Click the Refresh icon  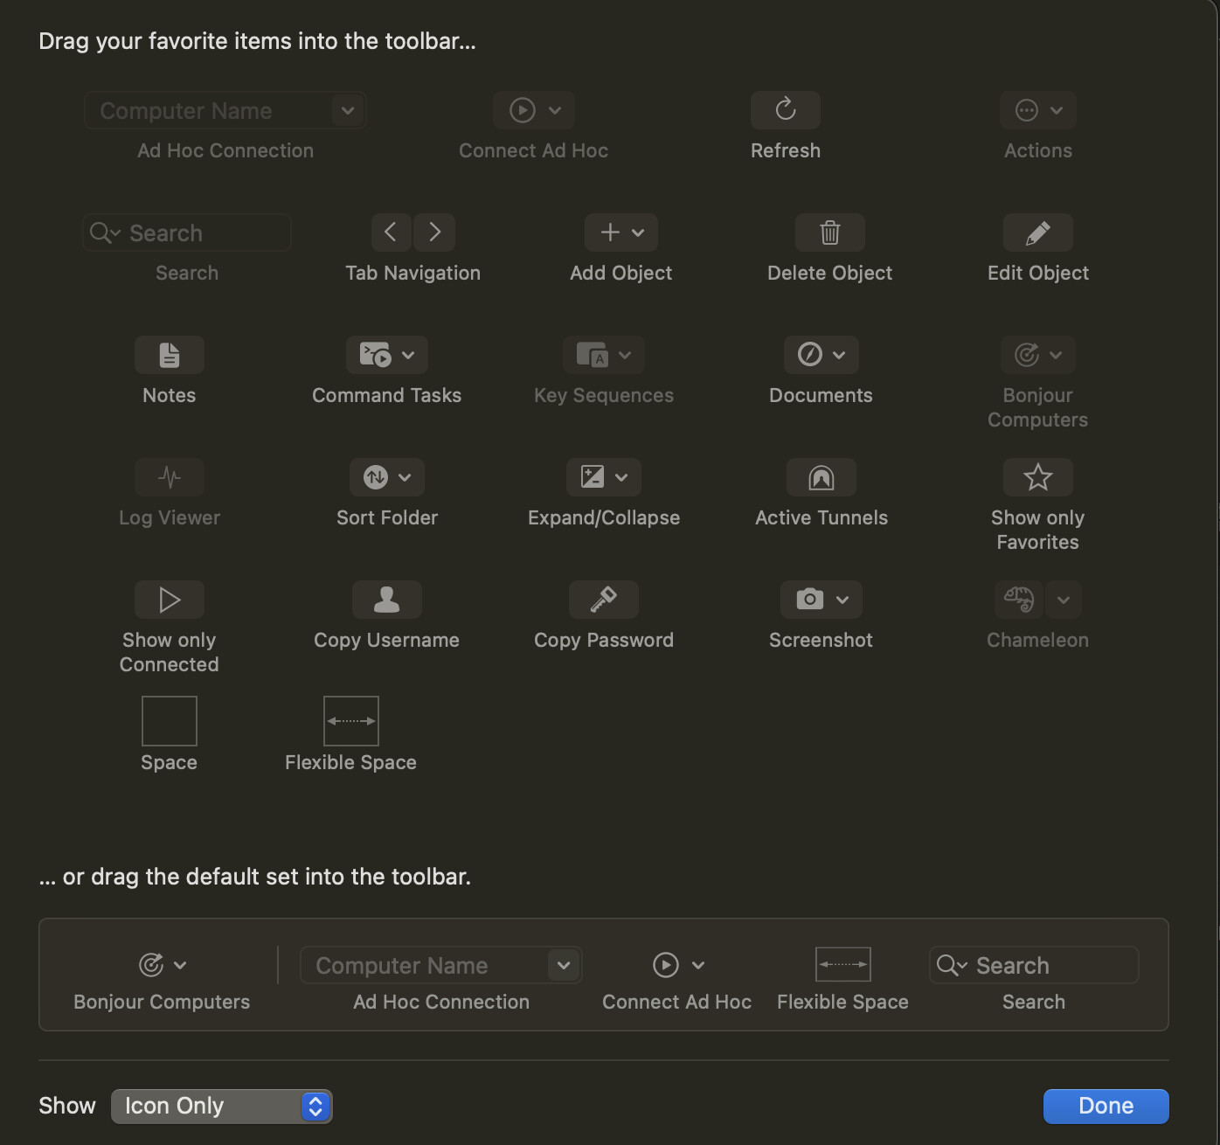(x=785, y=110)
